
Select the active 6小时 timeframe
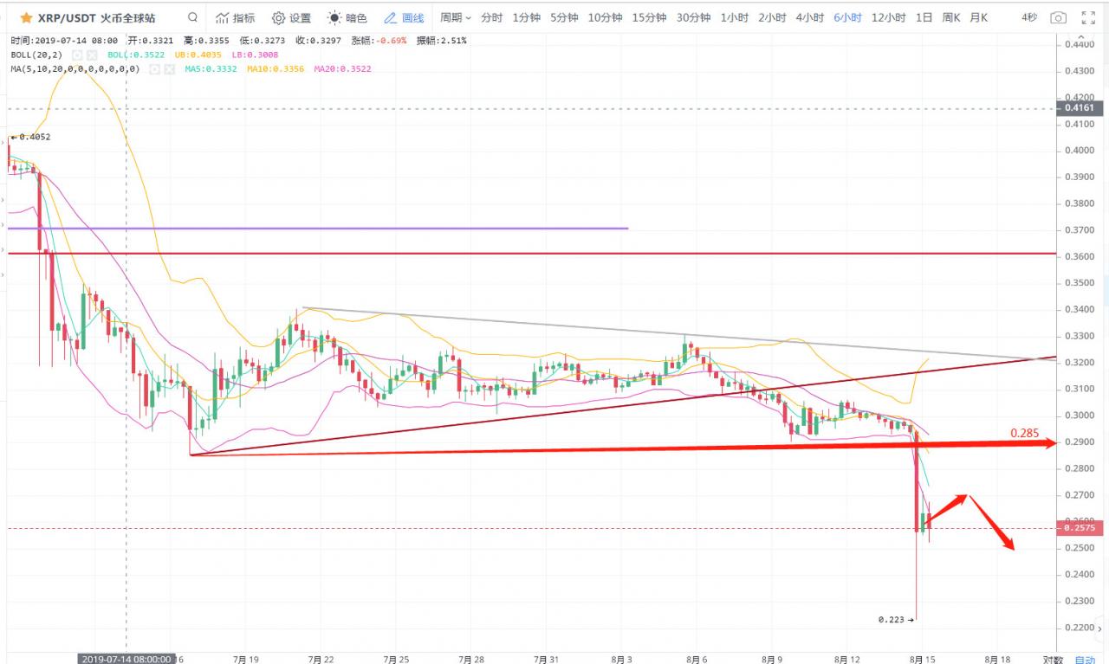(847, 17)
